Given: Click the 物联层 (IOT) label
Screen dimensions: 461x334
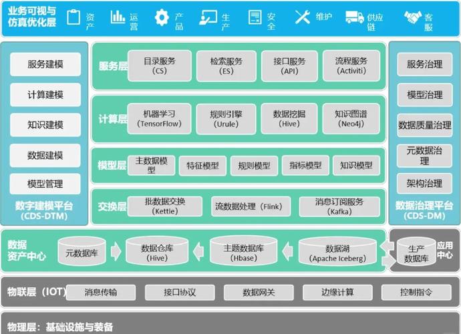Looking at the screenshot, I should [x=37, y=292].
